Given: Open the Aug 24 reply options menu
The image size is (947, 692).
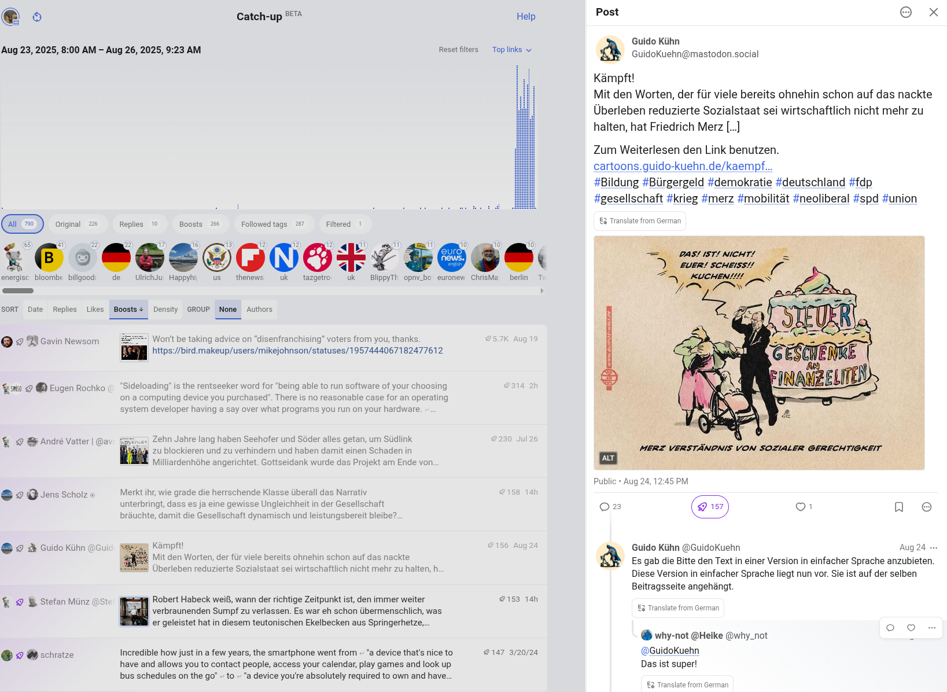Looking at the screenshot, I should 934,547.
